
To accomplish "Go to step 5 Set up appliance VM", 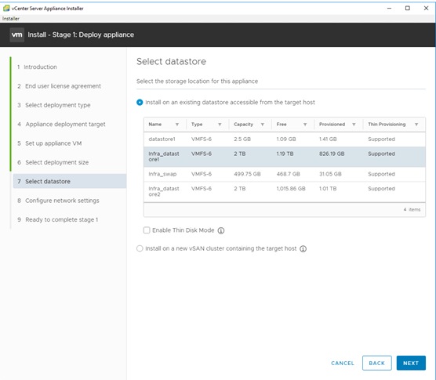I will pos(49,143).
